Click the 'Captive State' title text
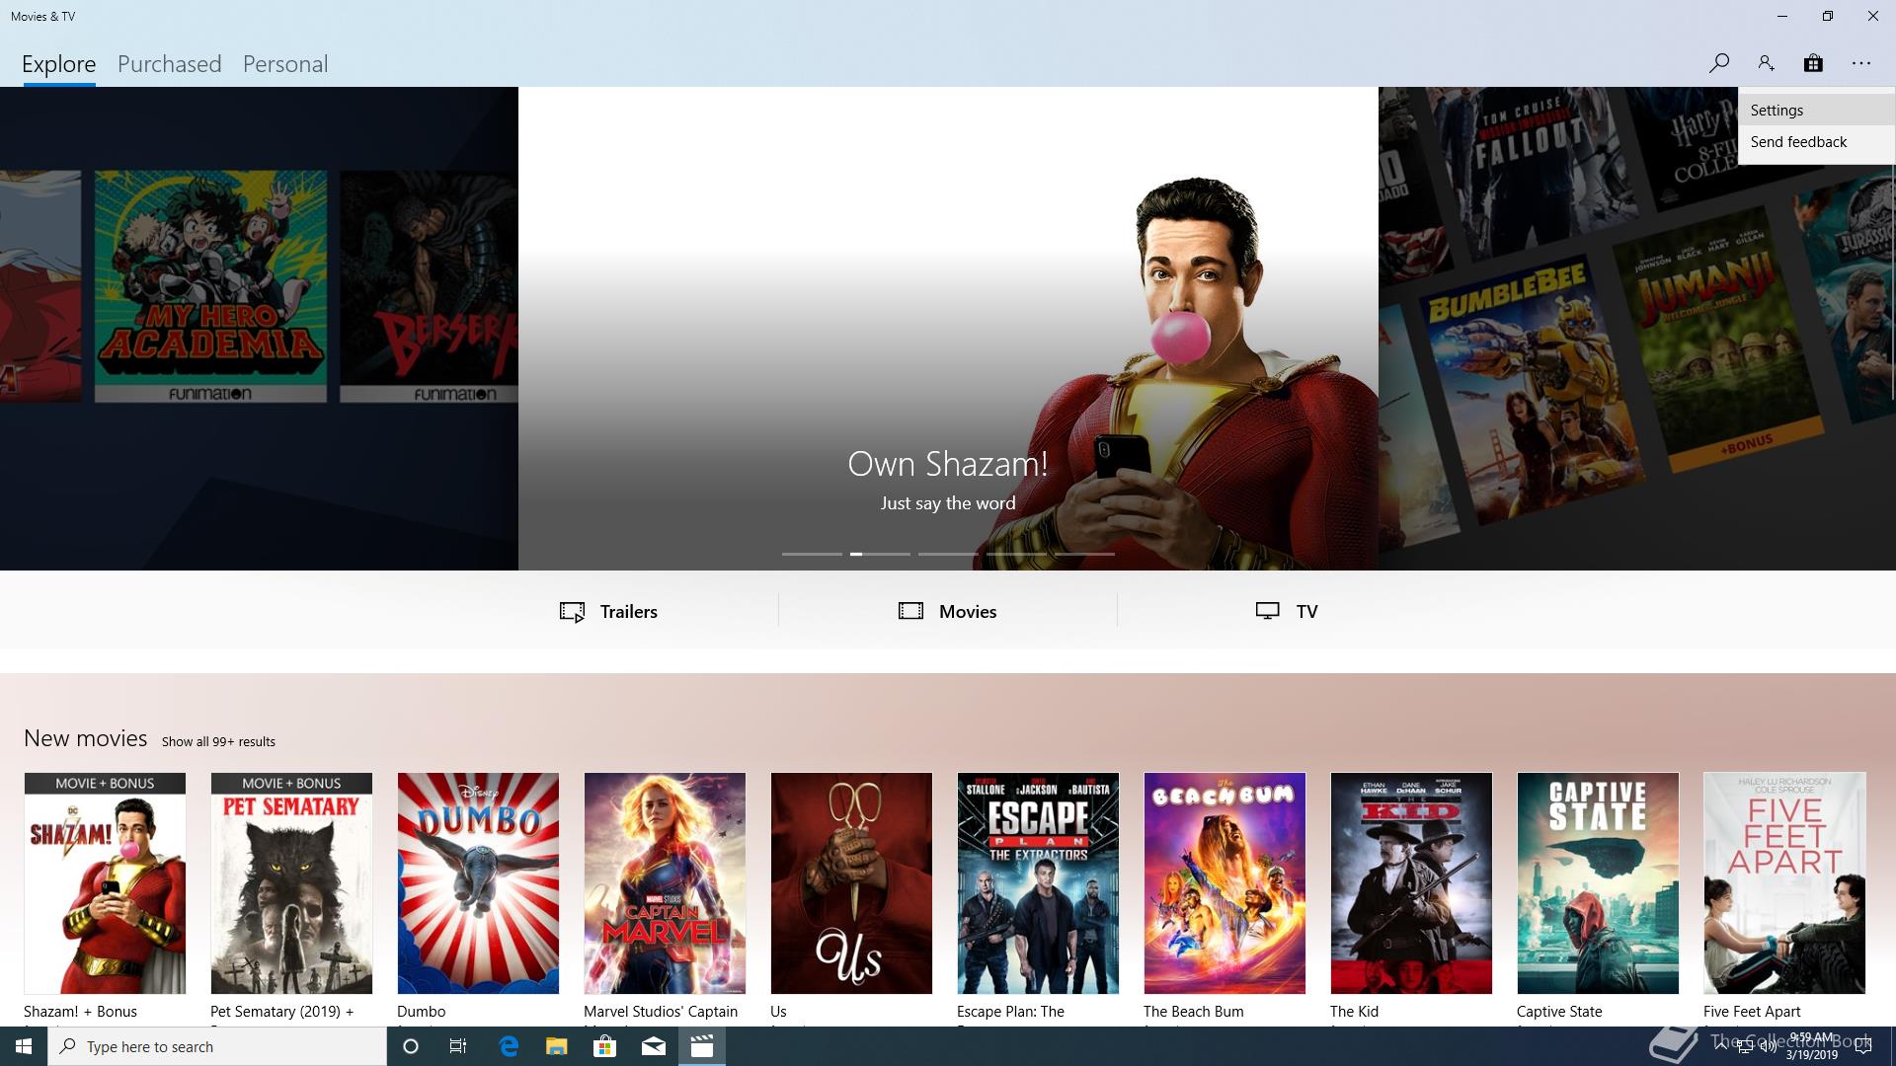The height and width of the screenshot is (1066, 1896). (1559, 1012)
